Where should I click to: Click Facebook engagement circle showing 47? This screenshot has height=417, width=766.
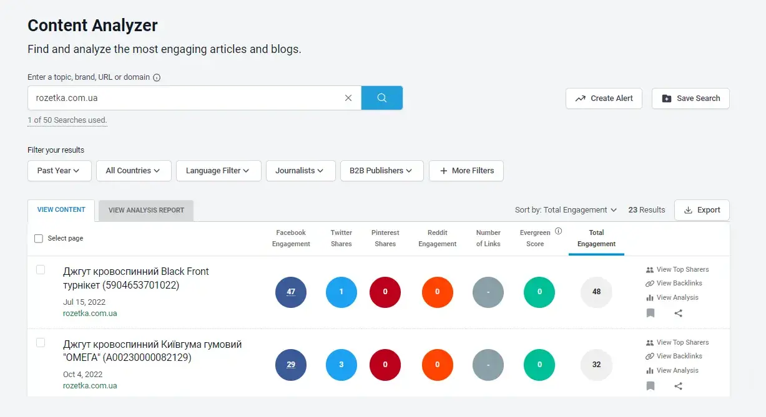(291, 292)
